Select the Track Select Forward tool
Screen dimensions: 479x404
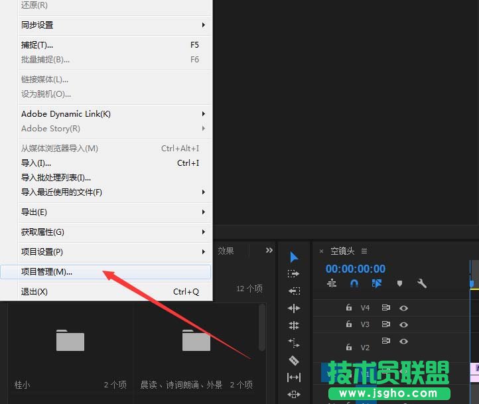point(294,273)
